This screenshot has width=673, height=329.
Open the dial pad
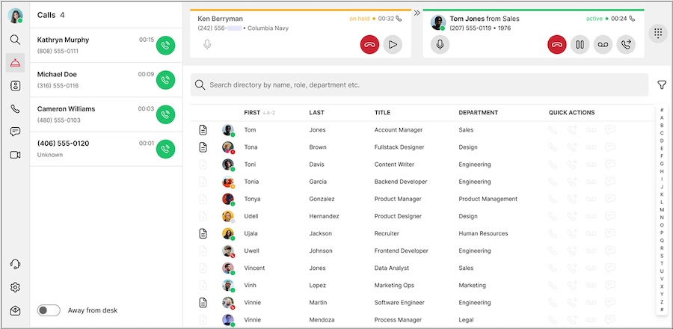pos(657,34)
